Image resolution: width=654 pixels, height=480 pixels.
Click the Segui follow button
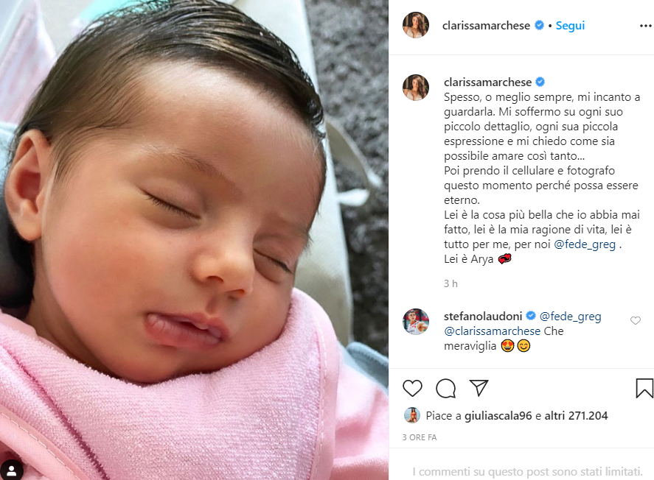[x=570, y=26]
